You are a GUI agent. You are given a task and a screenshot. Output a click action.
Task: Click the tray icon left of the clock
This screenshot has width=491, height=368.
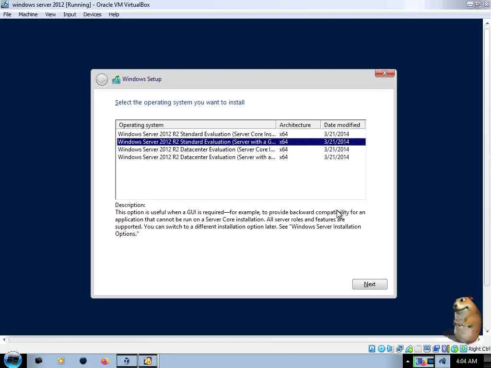[x=442, y=361]
